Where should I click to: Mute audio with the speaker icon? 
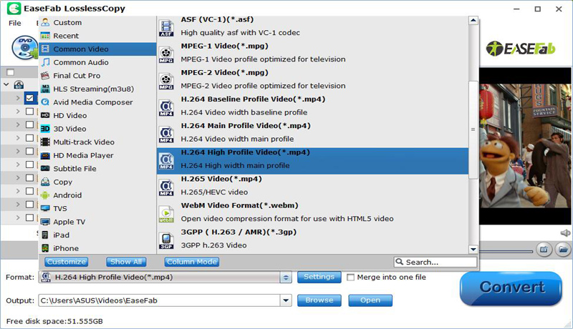coord(565,232)
